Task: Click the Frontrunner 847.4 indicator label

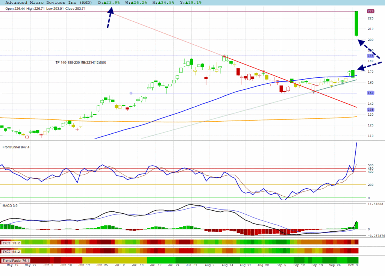Action: (x=16, y=147)
